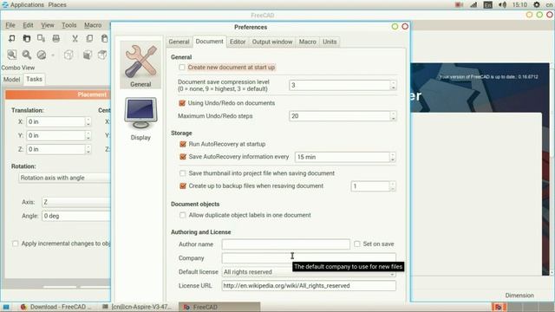The image size is (555, 312).
Task: Click the Fit all zoom icon
Action: tap(11, 55)
